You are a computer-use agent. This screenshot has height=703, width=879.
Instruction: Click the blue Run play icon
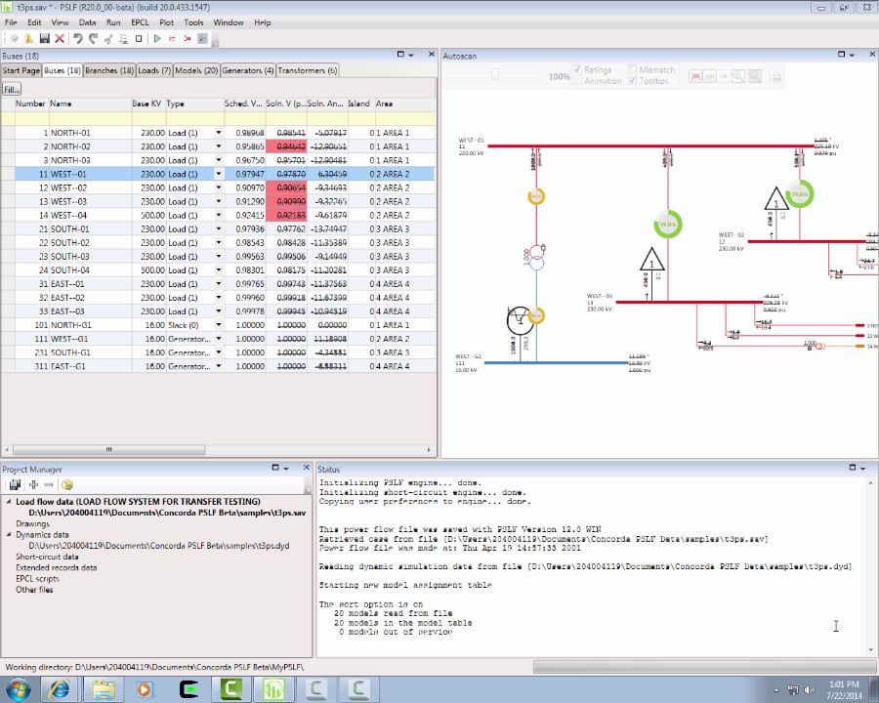(157, 38)
